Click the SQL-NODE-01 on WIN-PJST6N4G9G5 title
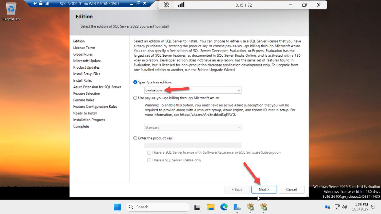381x214 pixels. pyautogui.click(x=90, y=4)
